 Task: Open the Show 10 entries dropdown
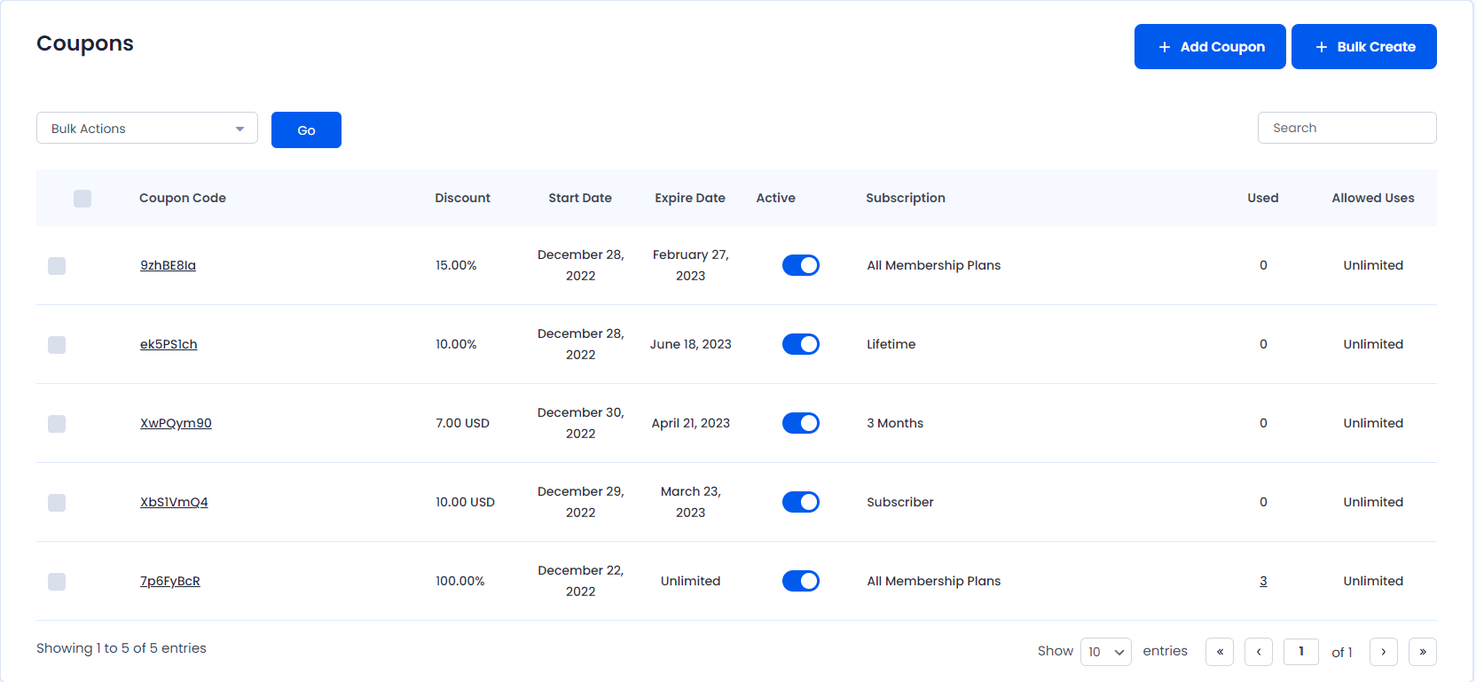[x=1106, y=652]
